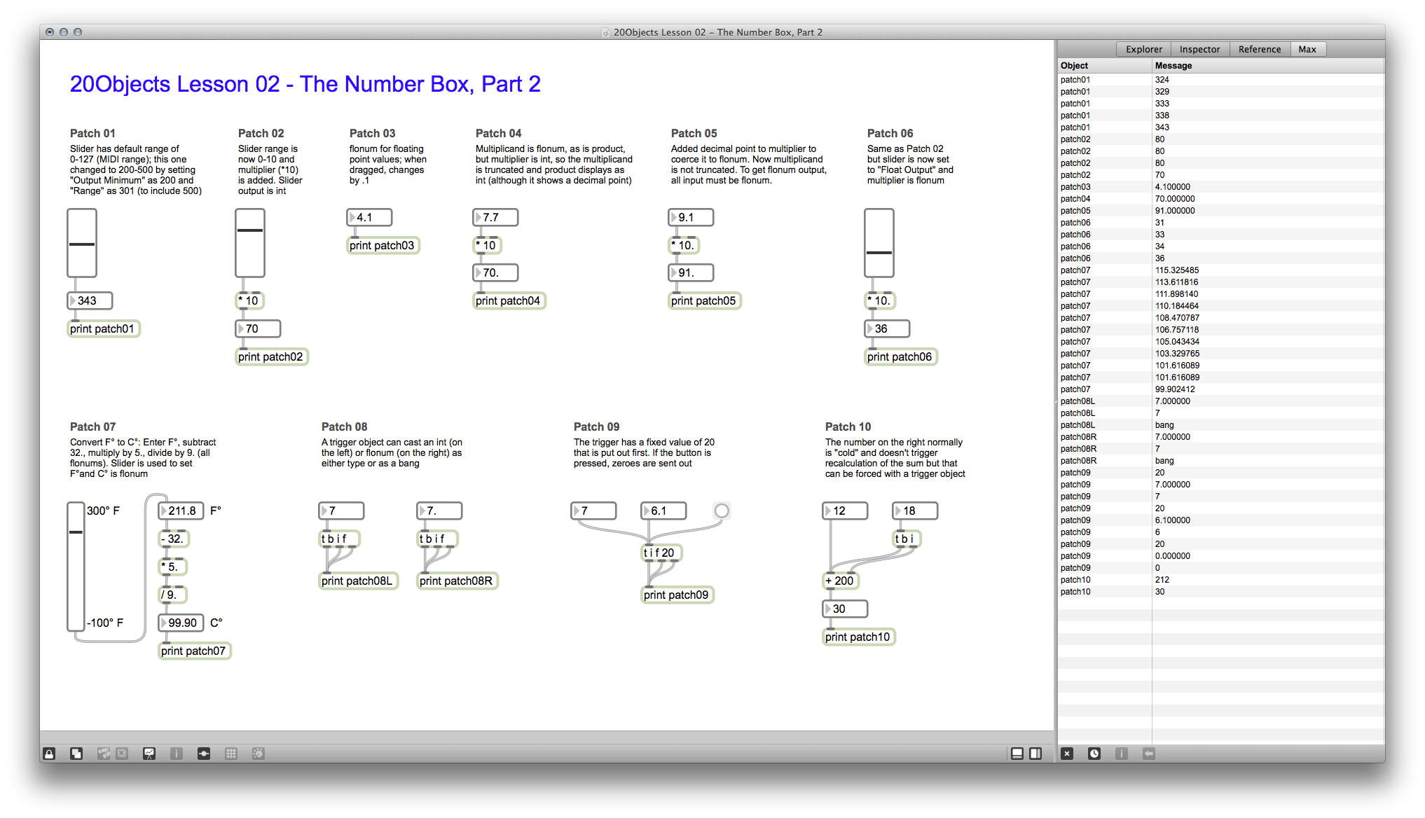1425x818 pixels.
Task: Click the flonum box showing 4.1
Action: coord(369,217)
